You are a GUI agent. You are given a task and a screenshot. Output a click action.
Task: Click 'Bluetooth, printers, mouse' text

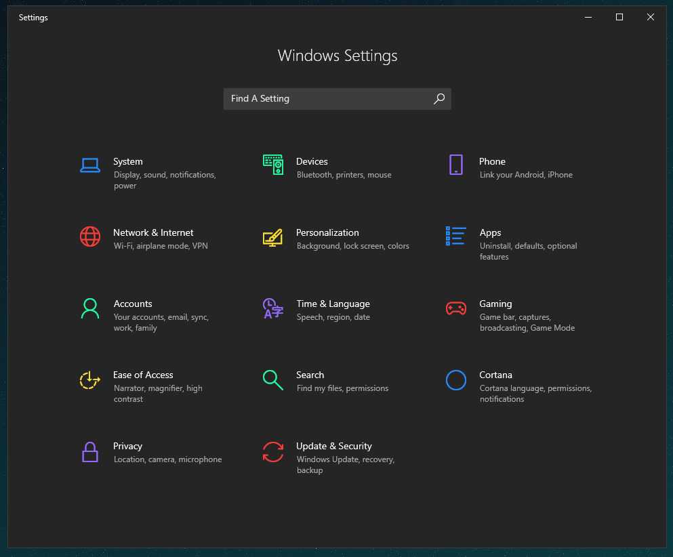(x=344, y=175)
